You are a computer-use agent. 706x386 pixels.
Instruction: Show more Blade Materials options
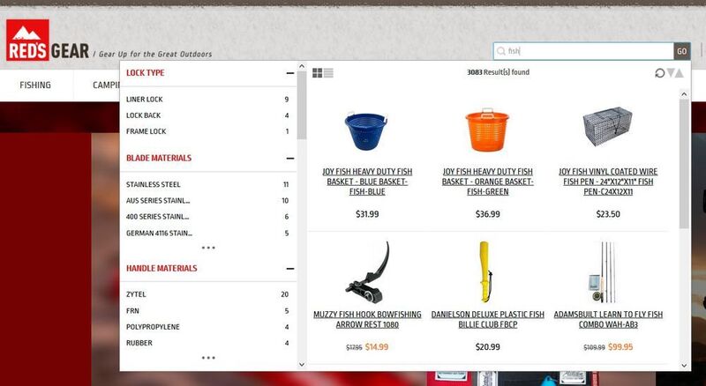[x=208, y=248]
